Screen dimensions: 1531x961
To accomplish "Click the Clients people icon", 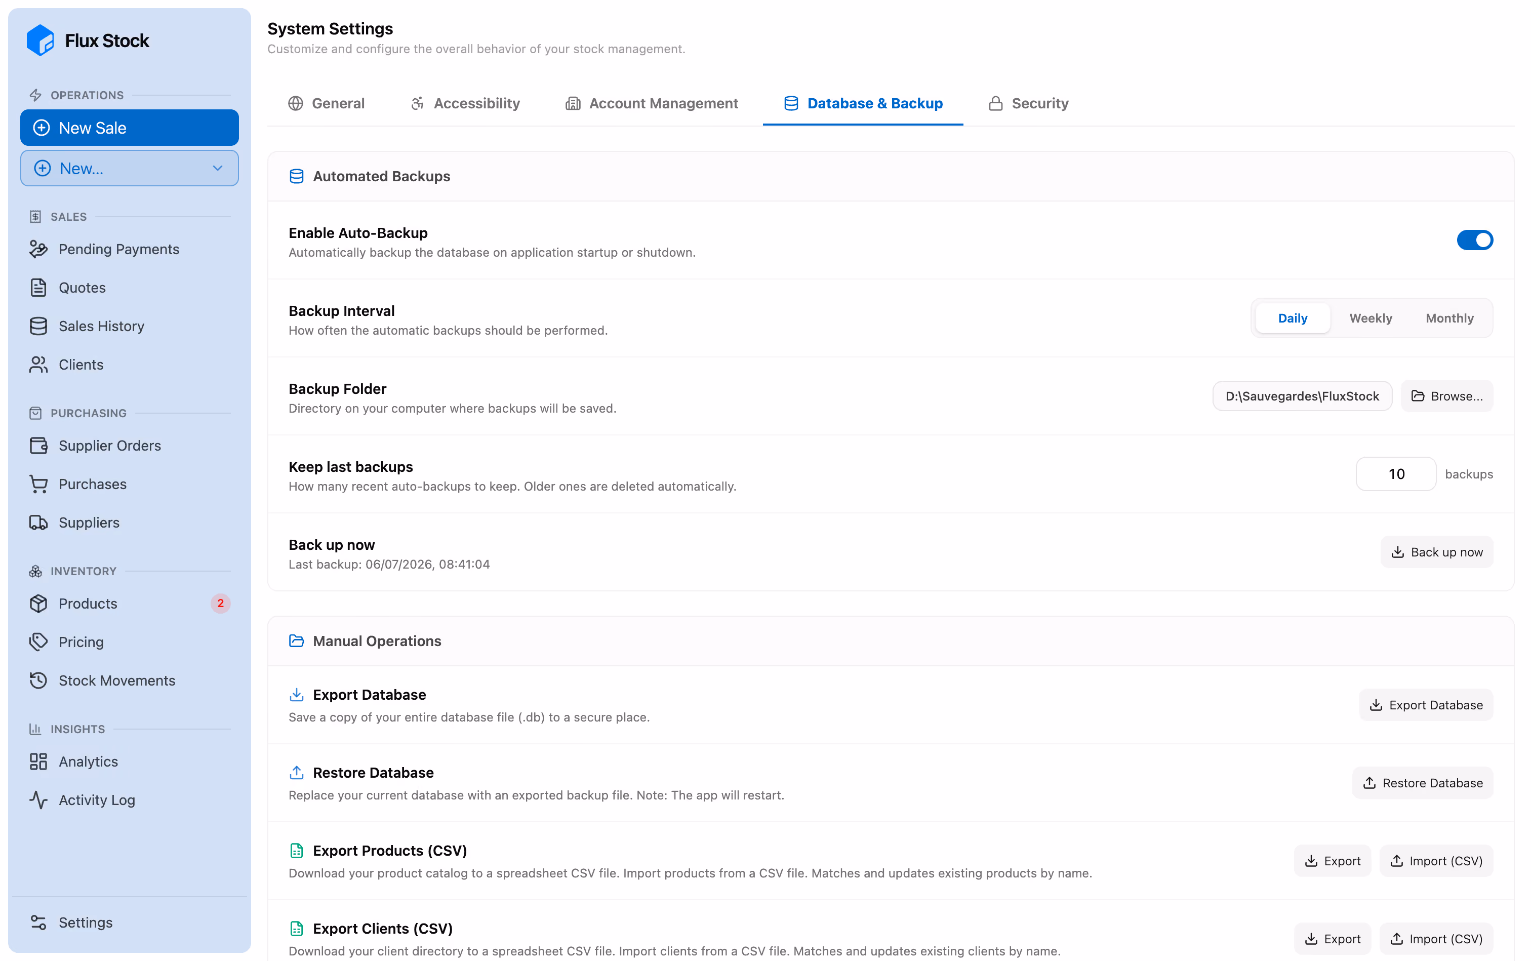I will [x=38, y=365].
